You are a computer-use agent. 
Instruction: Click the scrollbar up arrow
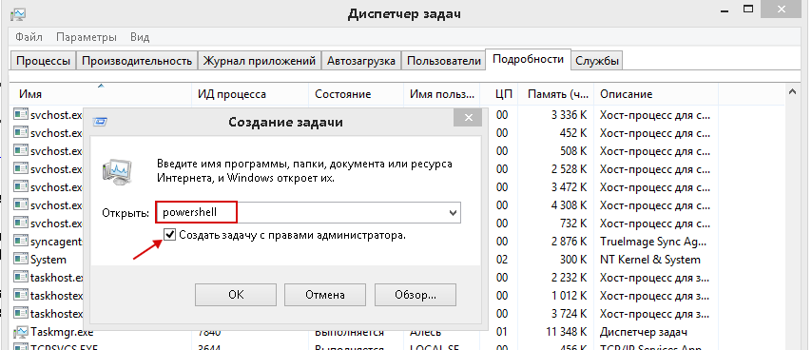click(792, 92)
